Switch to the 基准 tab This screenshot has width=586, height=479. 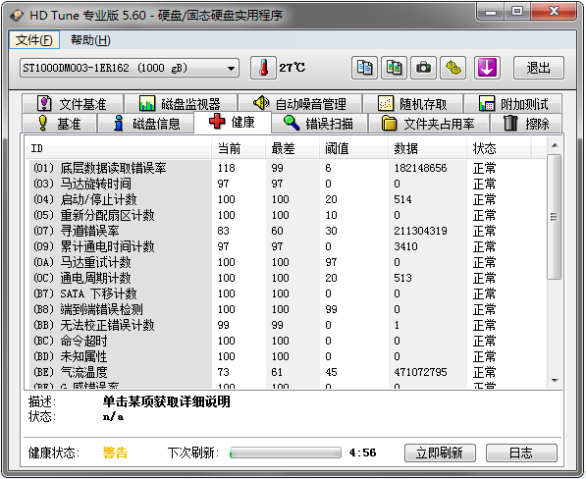[60, 124]
